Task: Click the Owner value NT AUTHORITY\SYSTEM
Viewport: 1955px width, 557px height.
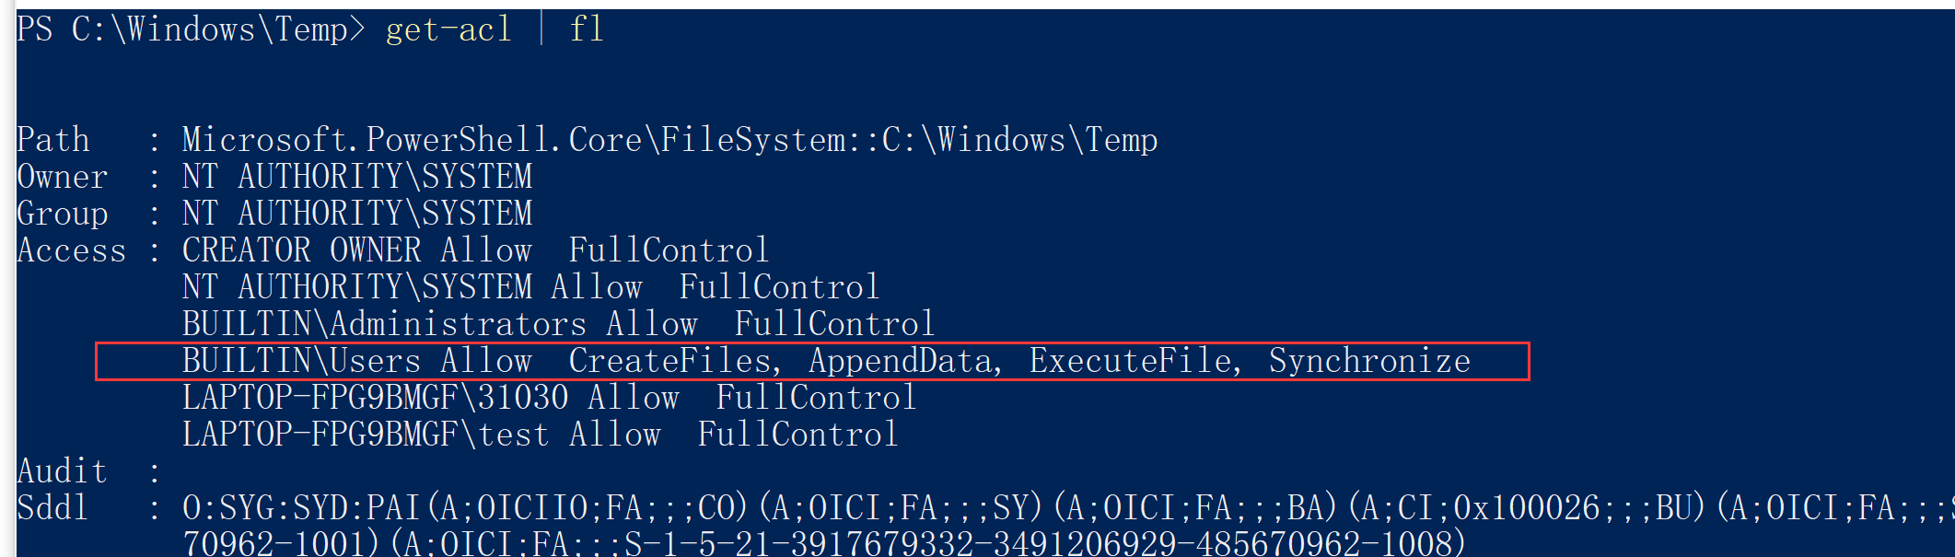Action: 357,178
